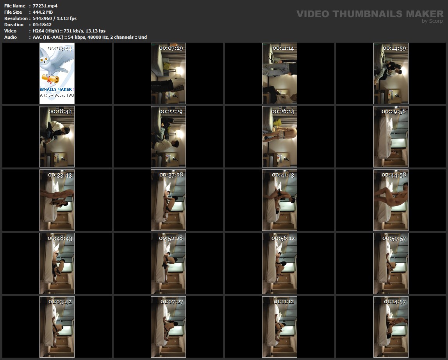
Task: Select the frame stamped 00:07:29
Action: 168,73
